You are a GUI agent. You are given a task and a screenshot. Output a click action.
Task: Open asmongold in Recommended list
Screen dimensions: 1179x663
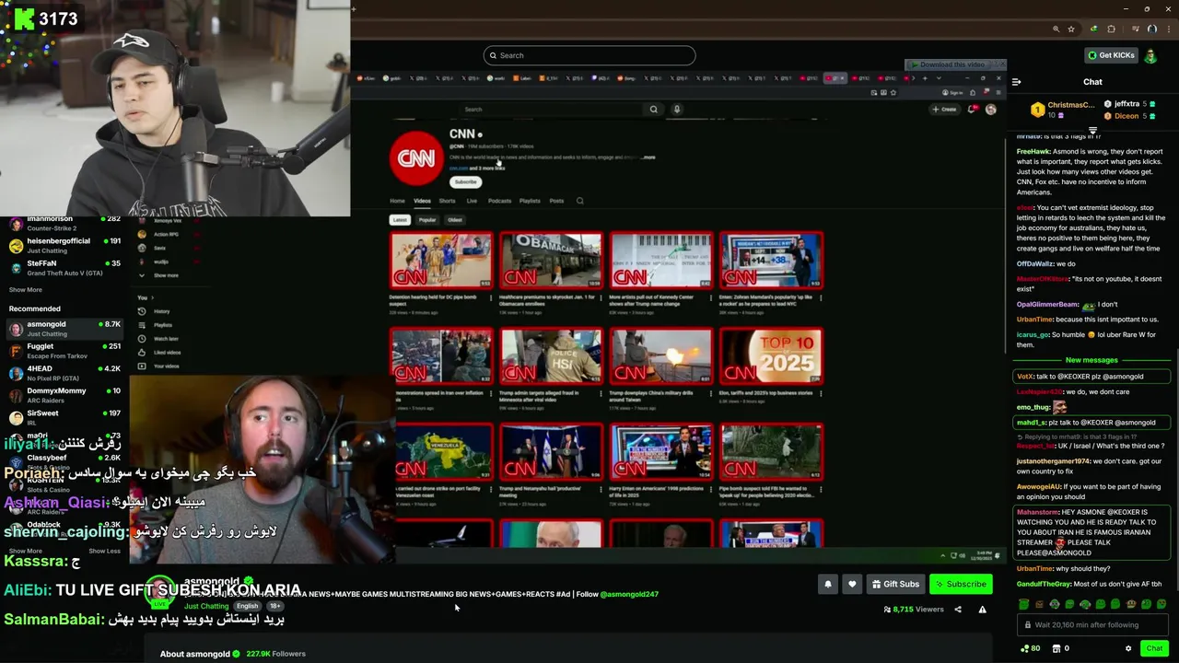point(64,329)
